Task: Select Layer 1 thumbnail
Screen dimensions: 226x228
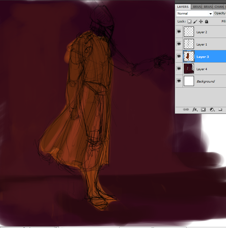Action: pos(189,44)
